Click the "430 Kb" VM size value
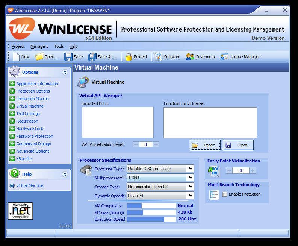The width and height of the screenshot is (298, 246). [x=185, y=212]
